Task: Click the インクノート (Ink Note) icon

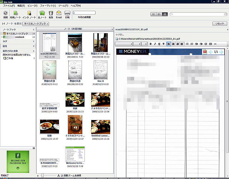Action: point(28,14)
